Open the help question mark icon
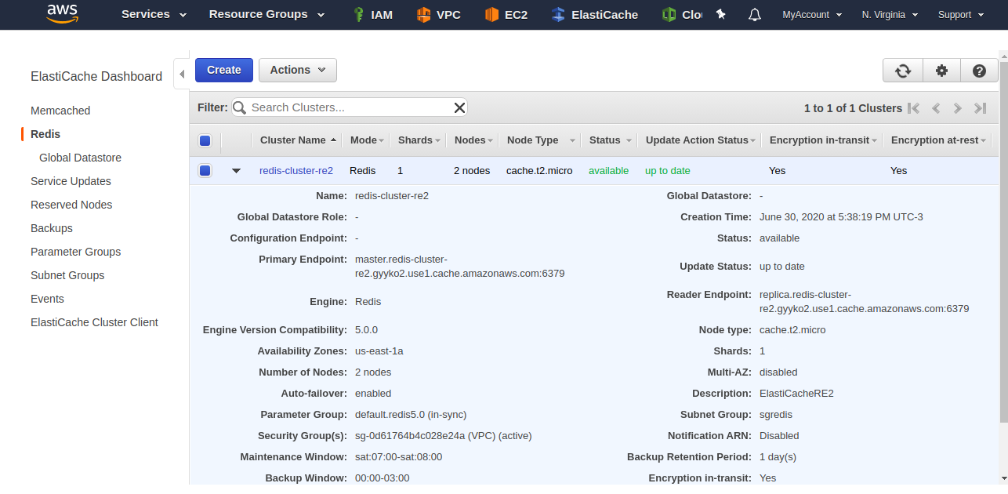1008x494 pixels. point(979,71)
